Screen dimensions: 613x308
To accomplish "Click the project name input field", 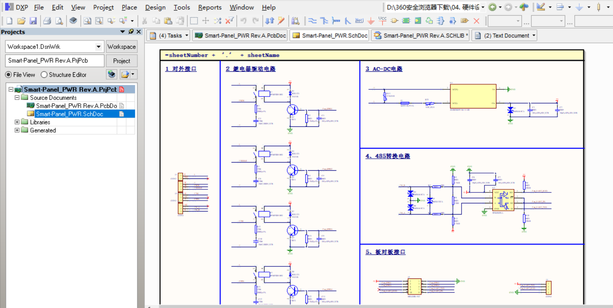I will pyautogui.click(x=55, y=61).
